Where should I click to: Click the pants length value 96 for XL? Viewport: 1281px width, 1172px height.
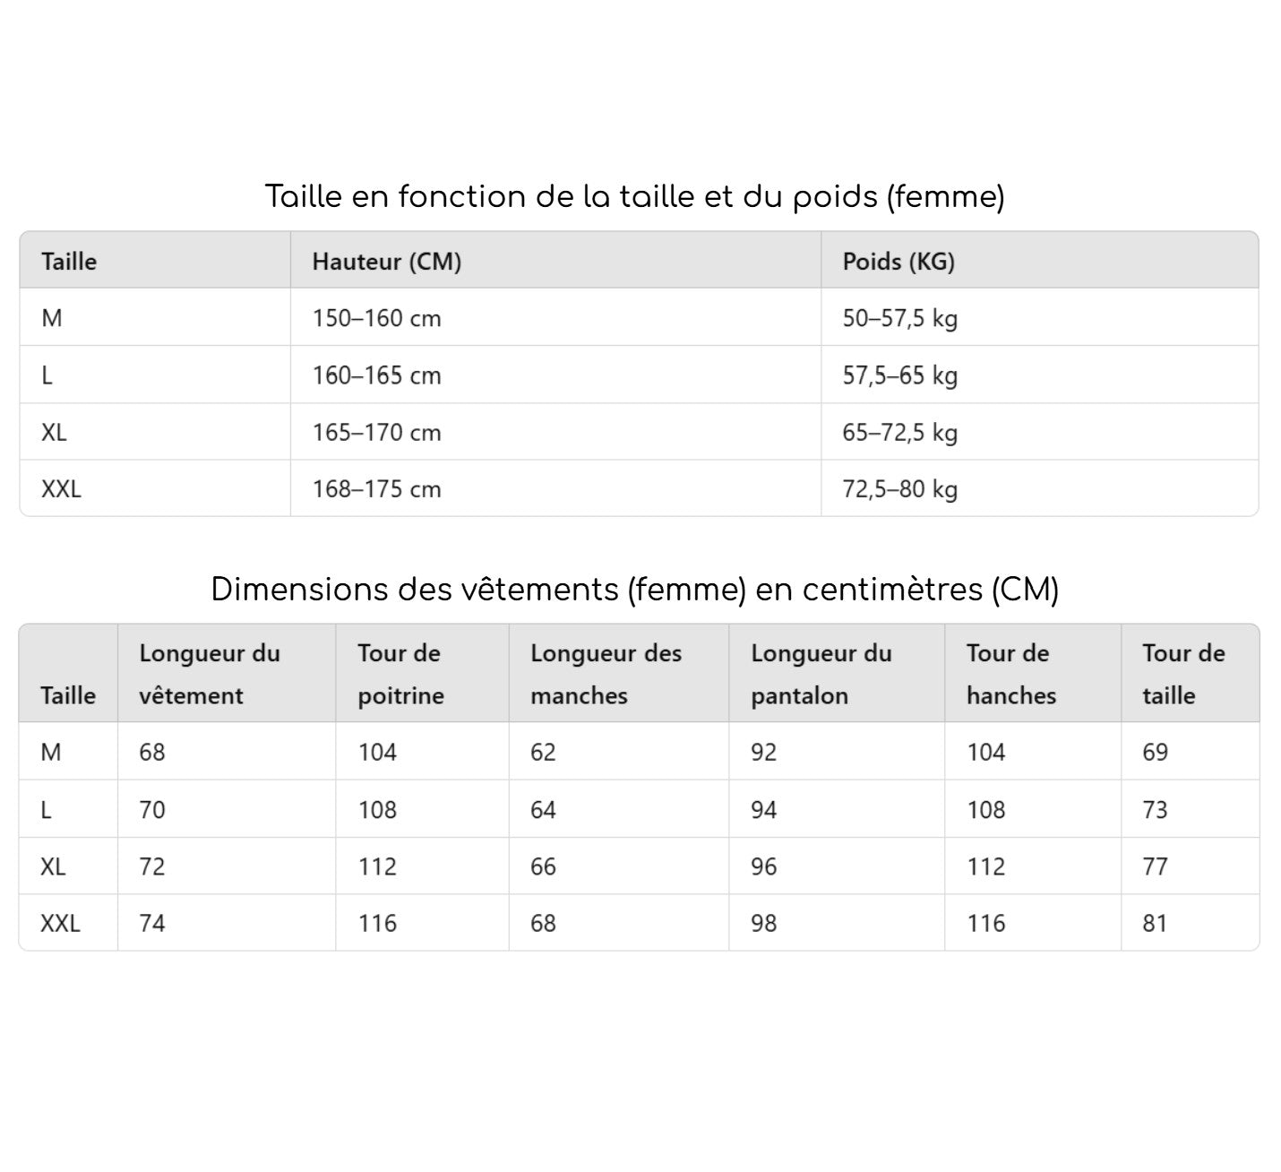[x=763, y=866]
